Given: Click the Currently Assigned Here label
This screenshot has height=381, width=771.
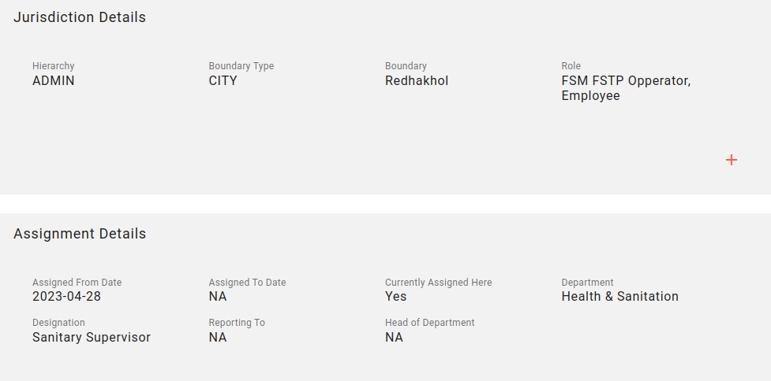Looking at the screenshot, I should 438,283.
